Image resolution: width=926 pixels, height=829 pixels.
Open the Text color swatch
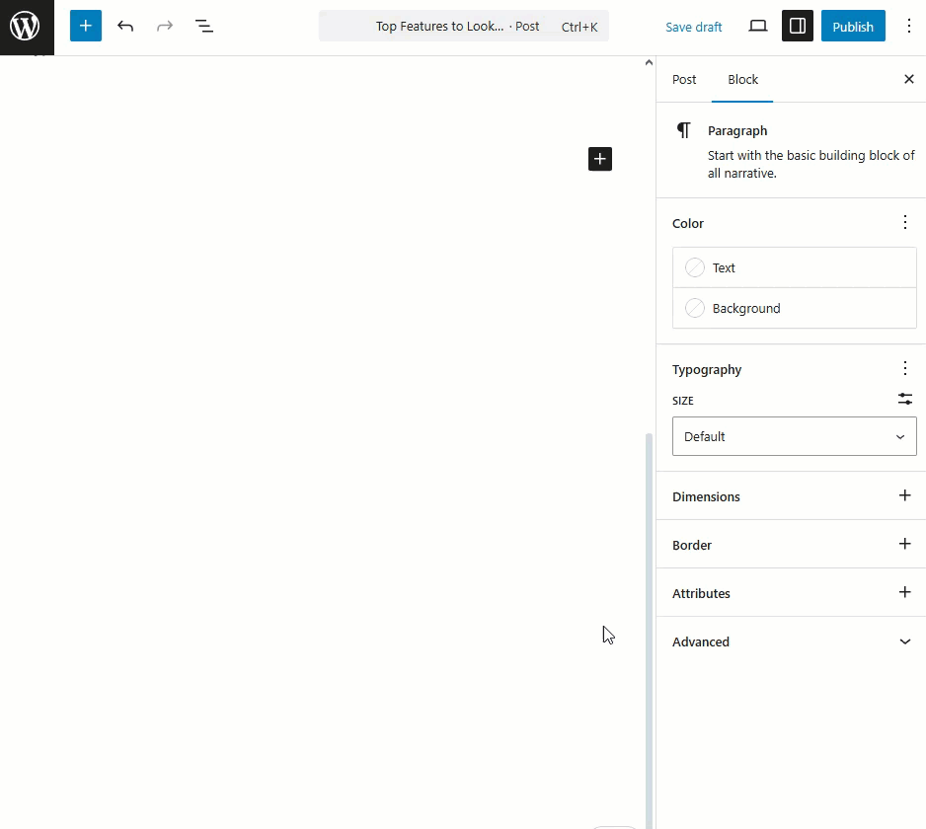[x=795, y=267]
